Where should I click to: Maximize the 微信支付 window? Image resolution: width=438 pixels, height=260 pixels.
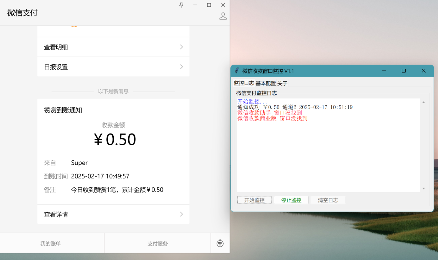[209, 5]
